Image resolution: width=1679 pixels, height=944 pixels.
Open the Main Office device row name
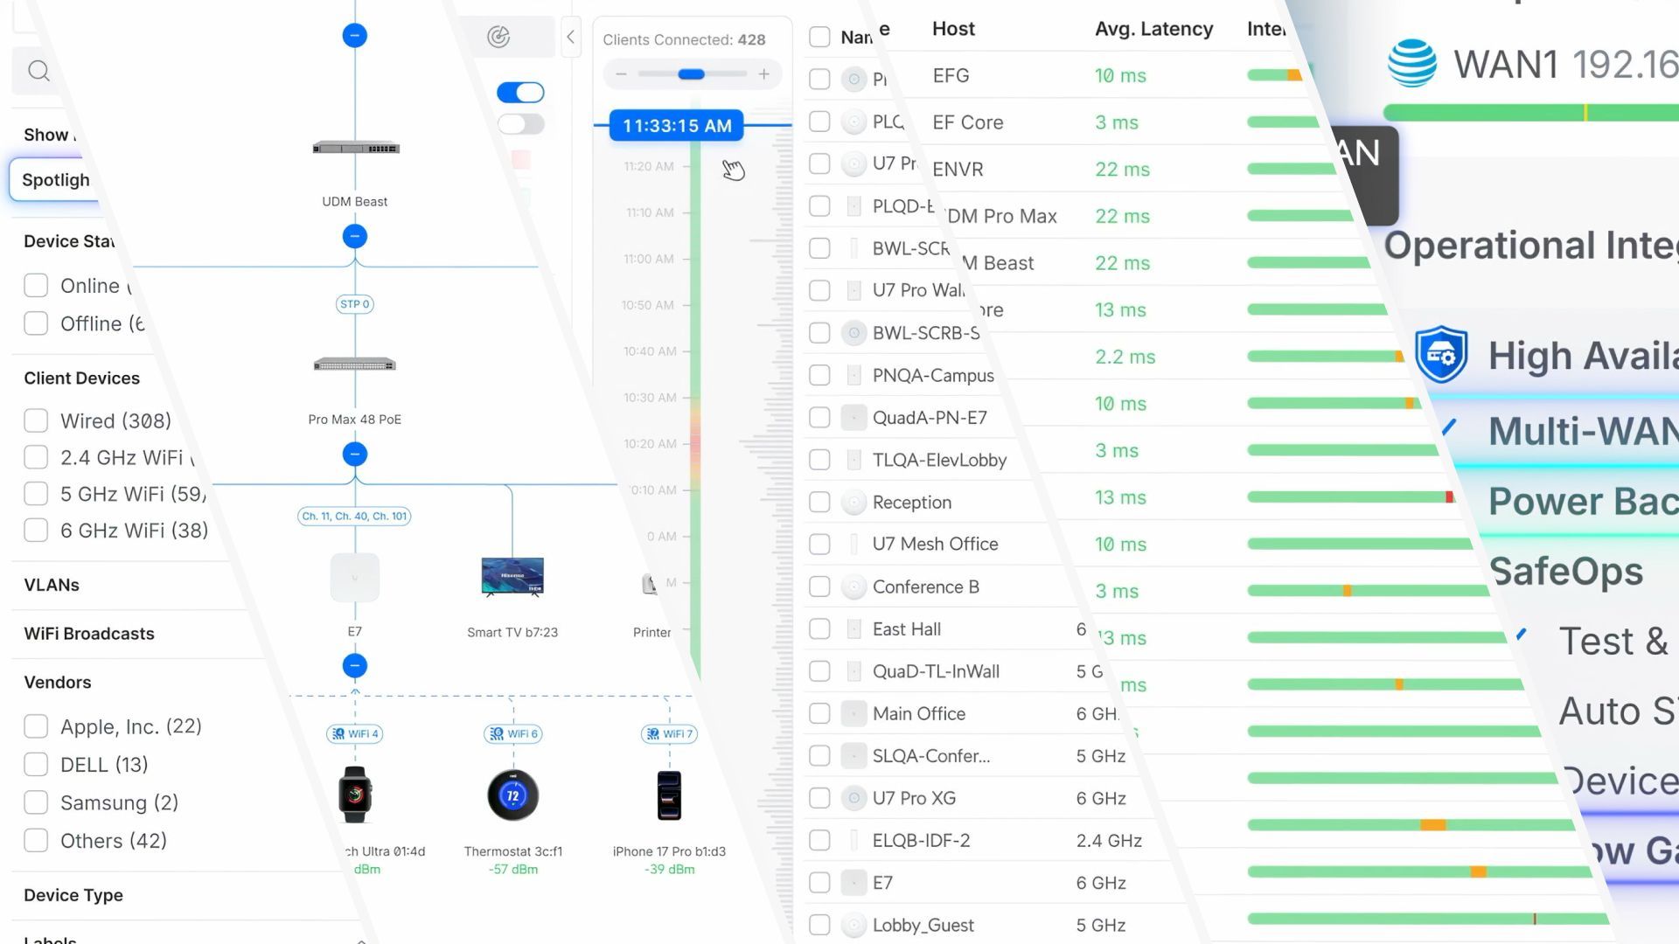pyautogui.click(x=919, y=714)
